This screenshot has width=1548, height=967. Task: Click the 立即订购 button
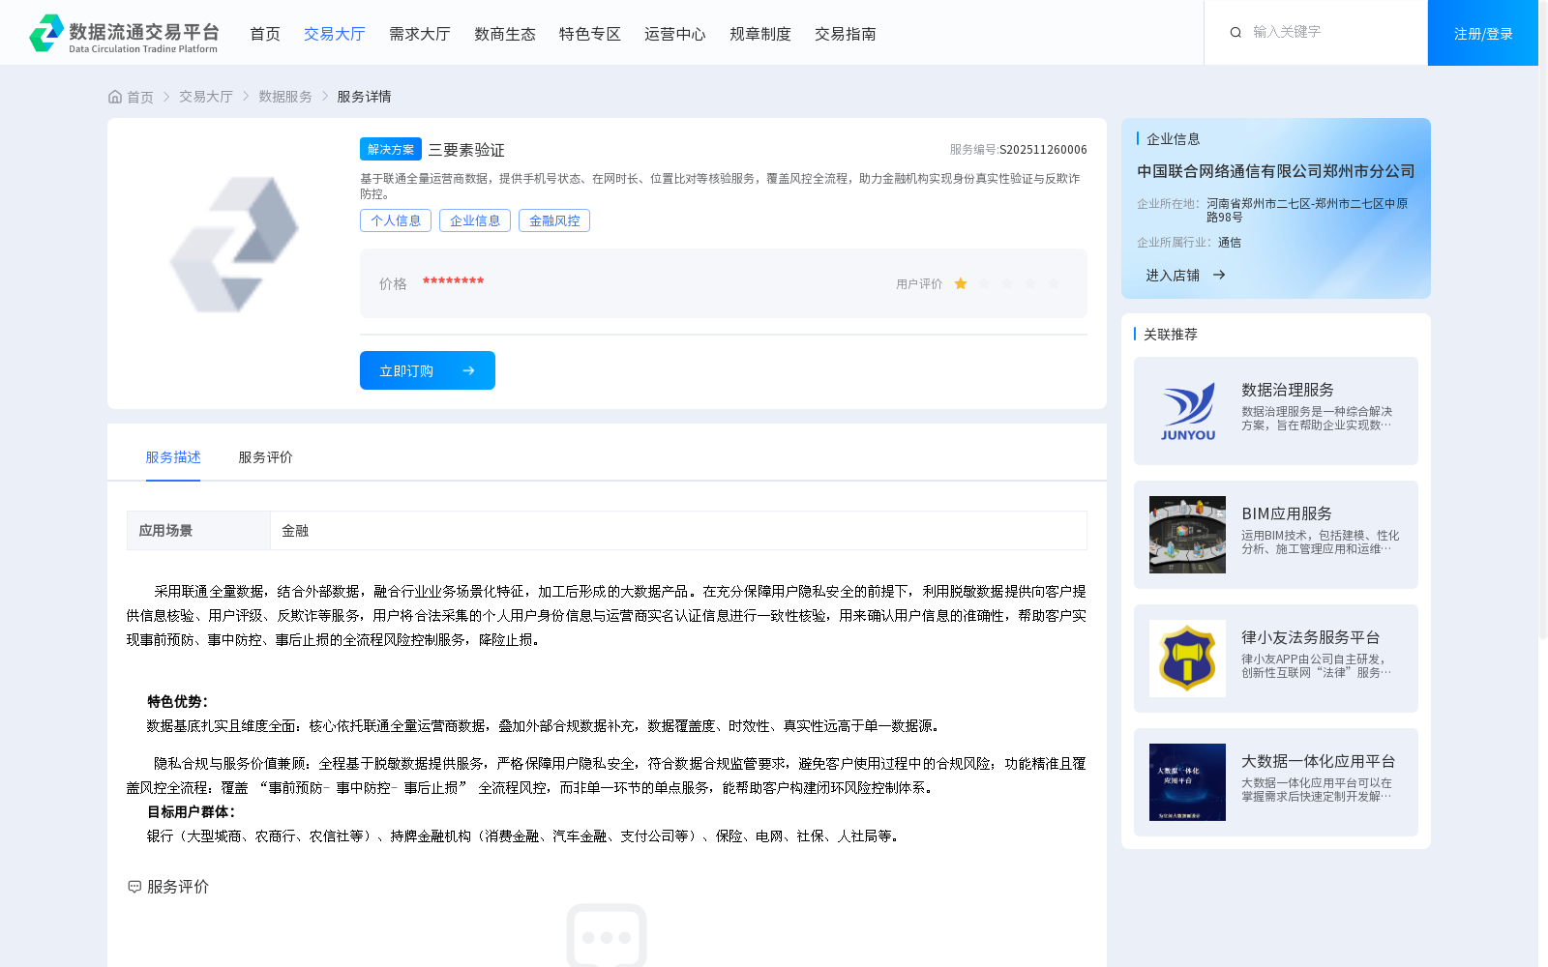pyautogui.click(x=428, y=370)
